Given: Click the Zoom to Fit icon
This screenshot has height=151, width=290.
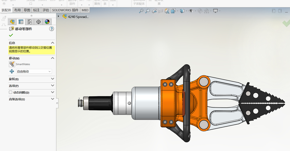Looking at the screenshot, I should click(x=142, y=11).
